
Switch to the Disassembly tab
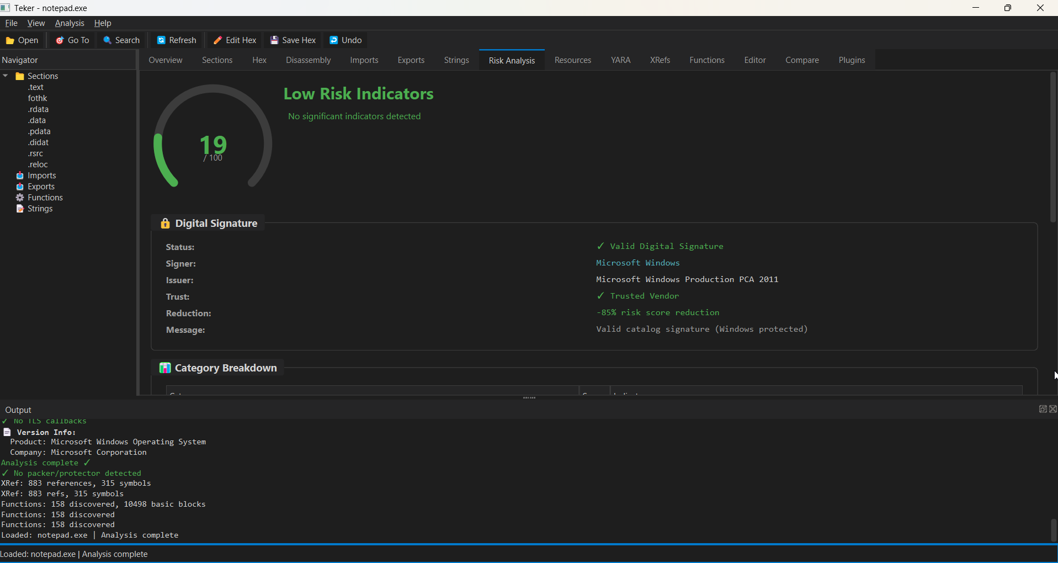(308, 60)
